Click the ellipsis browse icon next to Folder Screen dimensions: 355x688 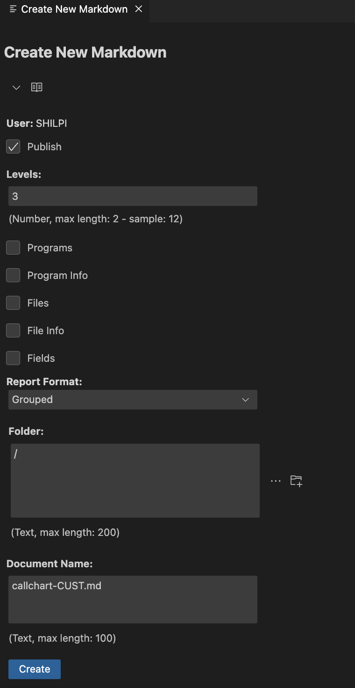[x=276, y=481]
